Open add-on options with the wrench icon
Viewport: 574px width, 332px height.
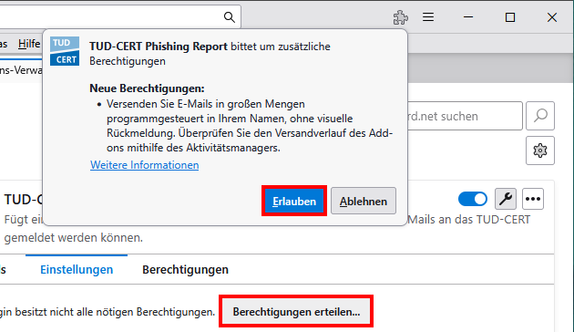pyautogui.click(x=506, y=199)
